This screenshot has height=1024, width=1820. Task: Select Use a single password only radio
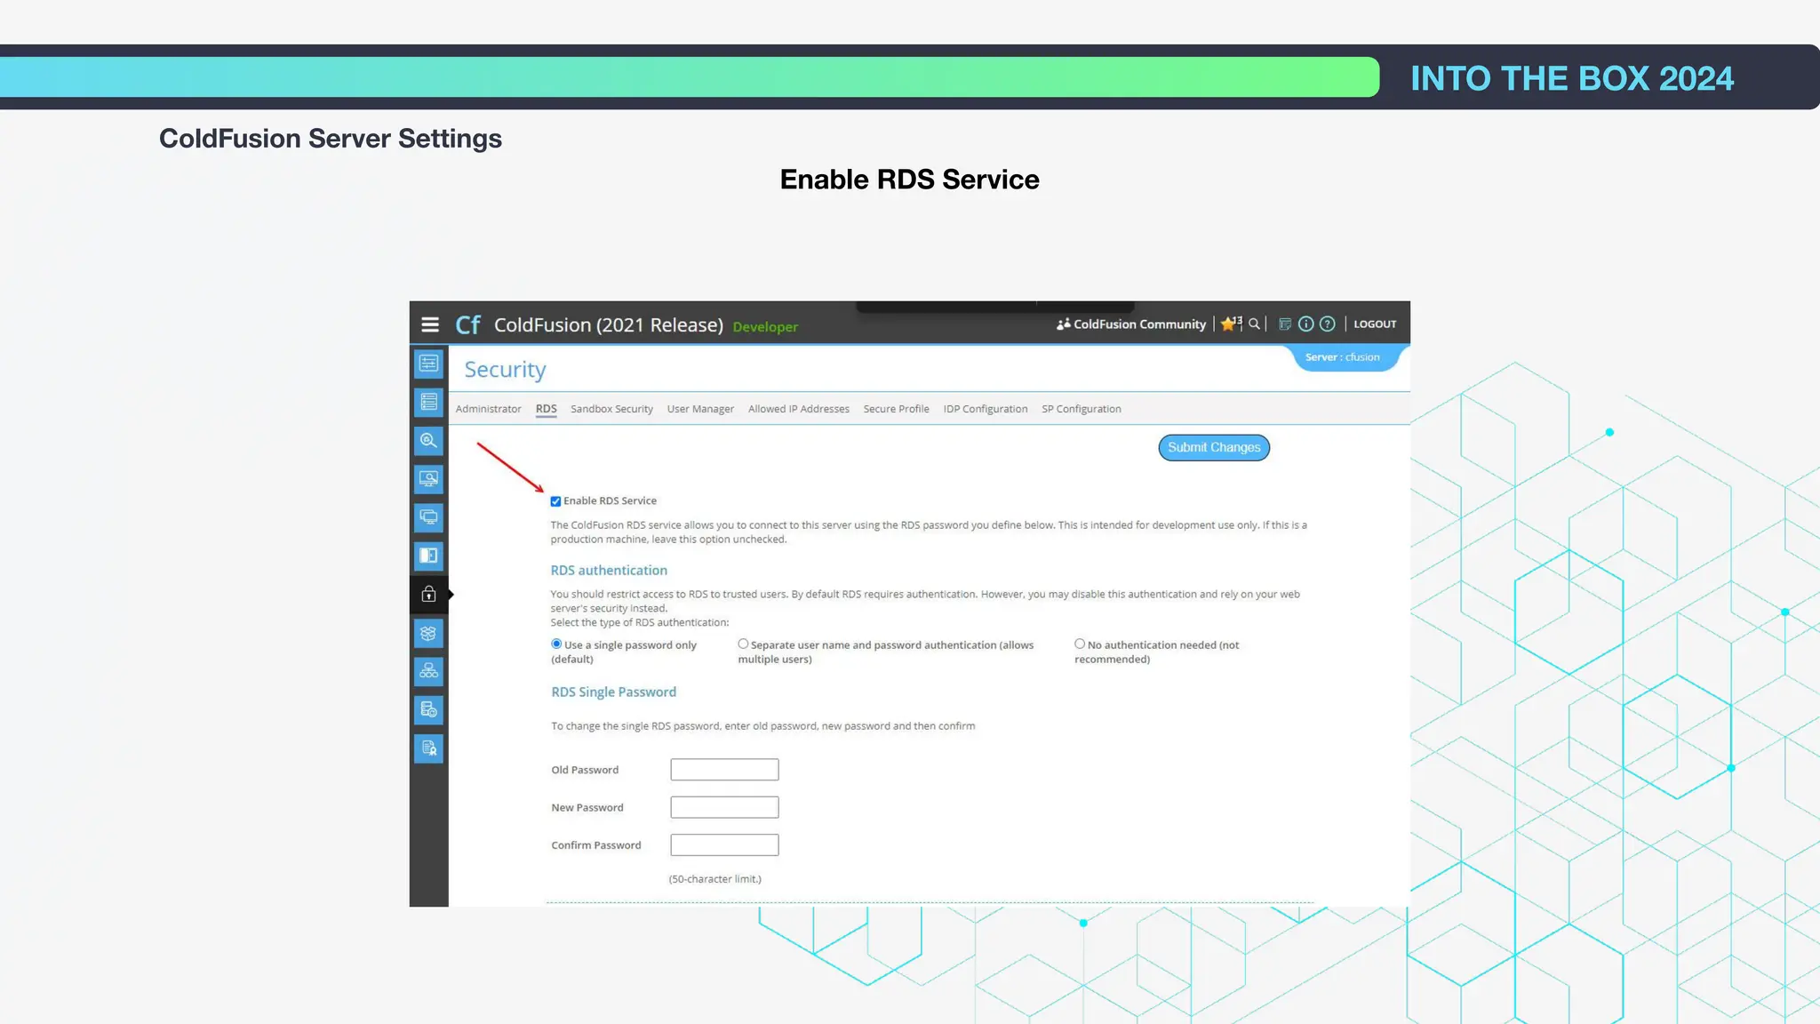(x=556, y=644)
